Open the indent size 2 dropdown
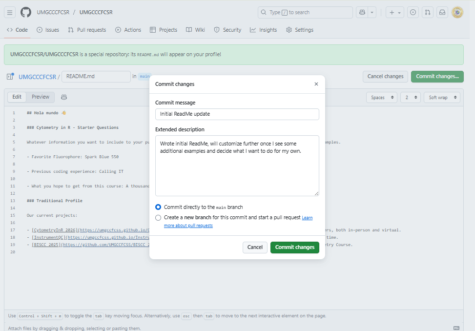This screenshot has height=331, width=475. pyautogui.click(x=410, y=98)
